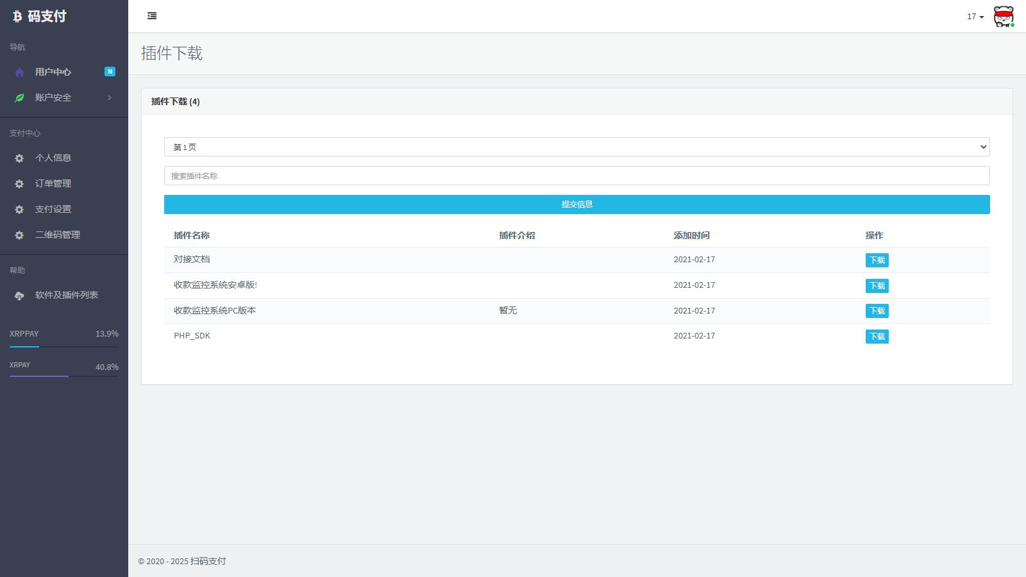Click the gear icon beside 支付设置
This screenshot has width=1026, height=577.
coord(19,210)
